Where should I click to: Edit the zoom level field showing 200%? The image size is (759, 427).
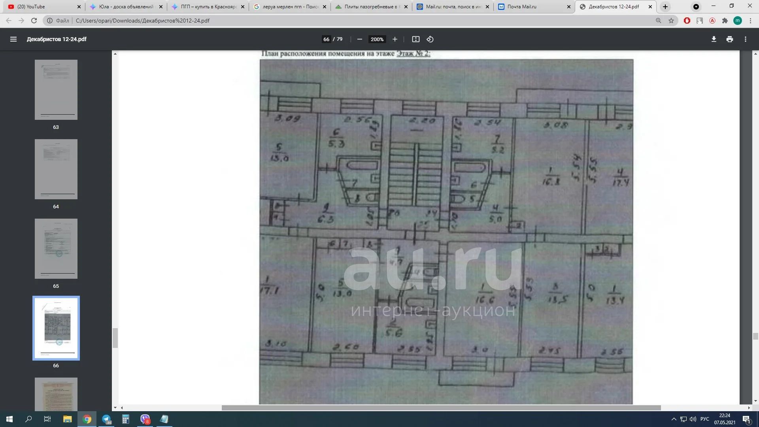tap(377, 39)
